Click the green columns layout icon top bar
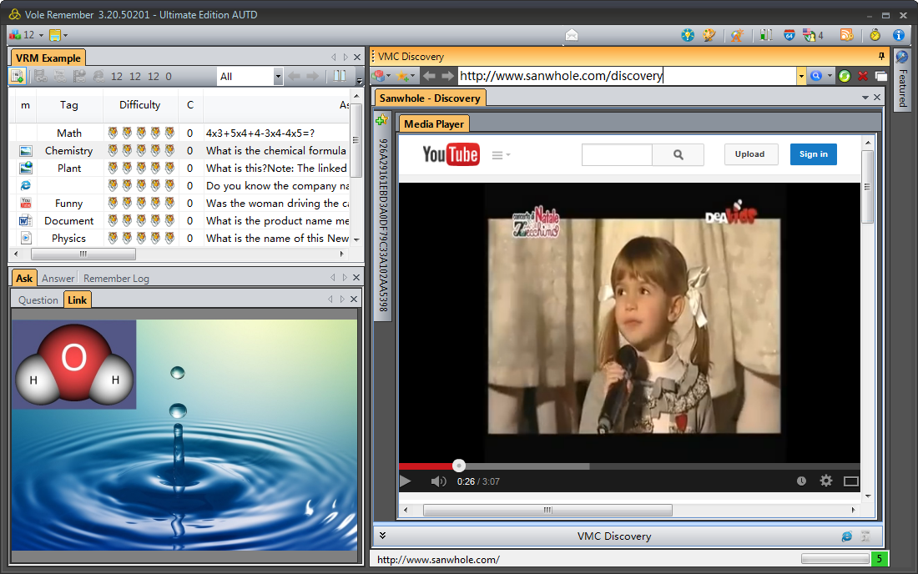Viewport: 918px width, 574px height. pos(766,35)
